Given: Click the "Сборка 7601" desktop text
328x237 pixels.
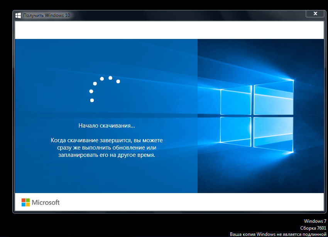Looking at the screenshot, I should point(313,228).
